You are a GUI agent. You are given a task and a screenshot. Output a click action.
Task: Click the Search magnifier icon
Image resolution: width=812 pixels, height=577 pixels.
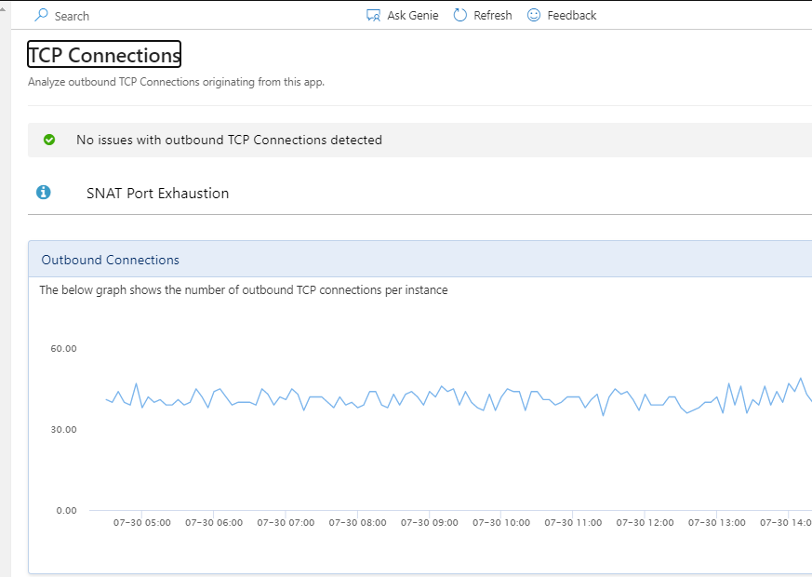point(41,15)
